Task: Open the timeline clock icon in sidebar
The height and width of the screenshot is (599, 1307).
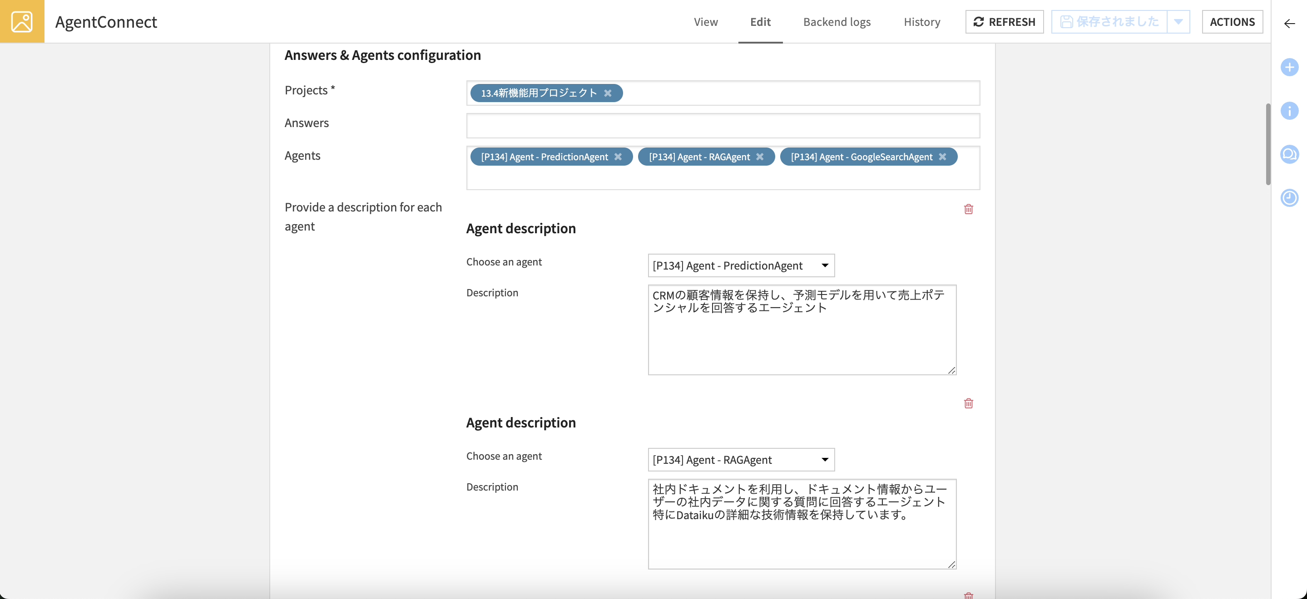Action: pos(1289,197)
